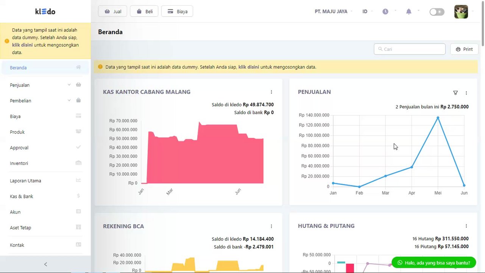Viewport: 485px width, 273px height.
Task: Click the Jual button
Action: point(112,11)
